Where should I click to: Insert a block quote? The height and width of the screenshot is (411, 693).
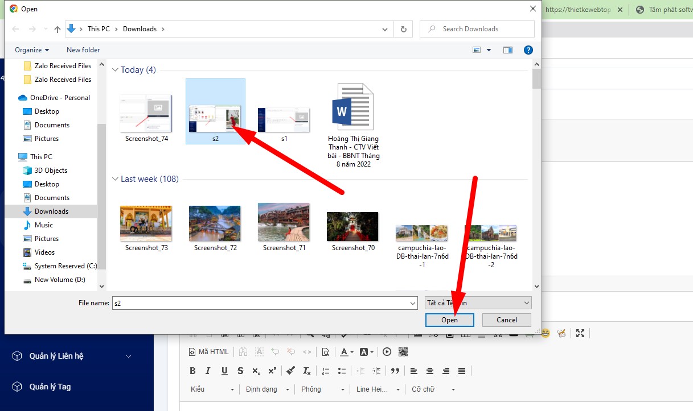(x=395, y=371)
